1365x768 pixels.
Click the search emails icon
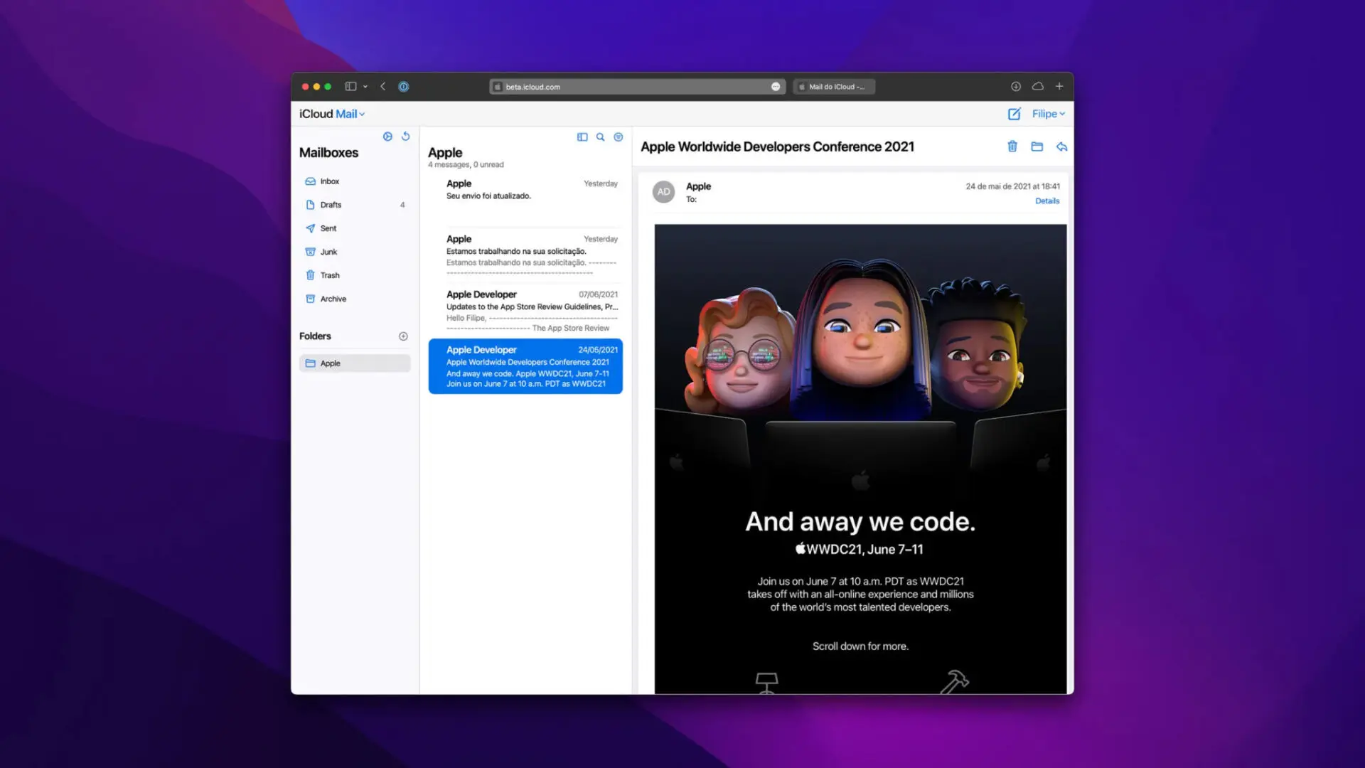pyautogui.click(x=601, y=136)
